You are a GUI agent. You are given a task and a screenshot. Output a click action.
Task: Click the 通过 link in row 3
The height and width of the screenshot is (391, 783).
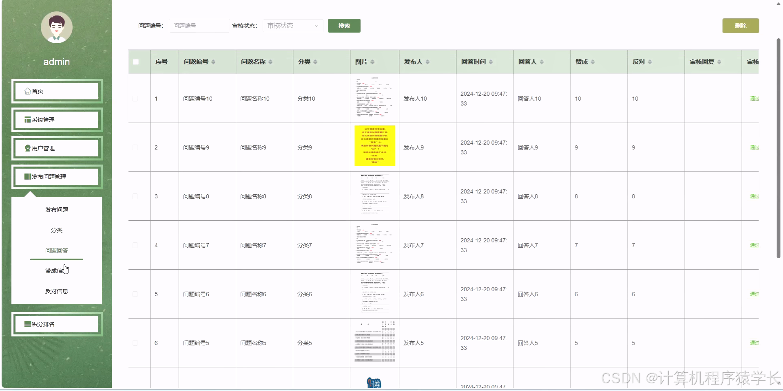click(x=754, y=196)
